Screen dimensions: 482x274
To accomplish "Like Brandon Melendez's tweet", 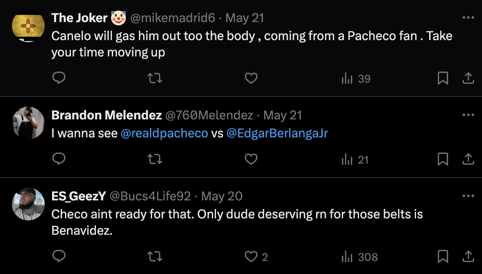I will click(x=251, y=159).
